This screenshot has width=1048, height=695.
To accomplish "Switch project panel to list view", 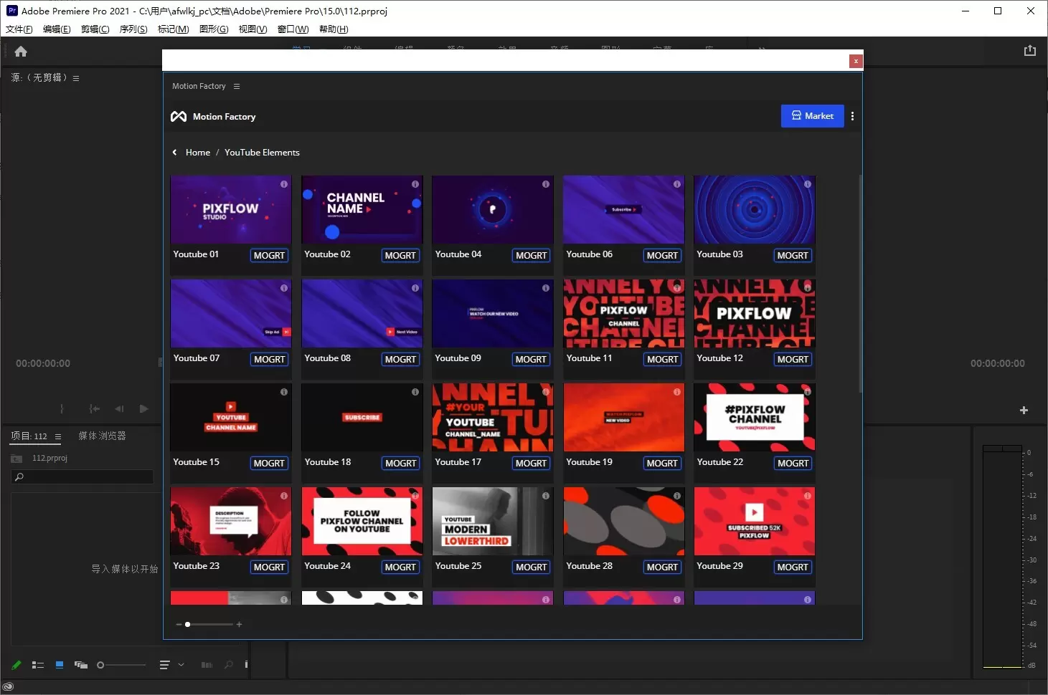I will coord(38,665).
